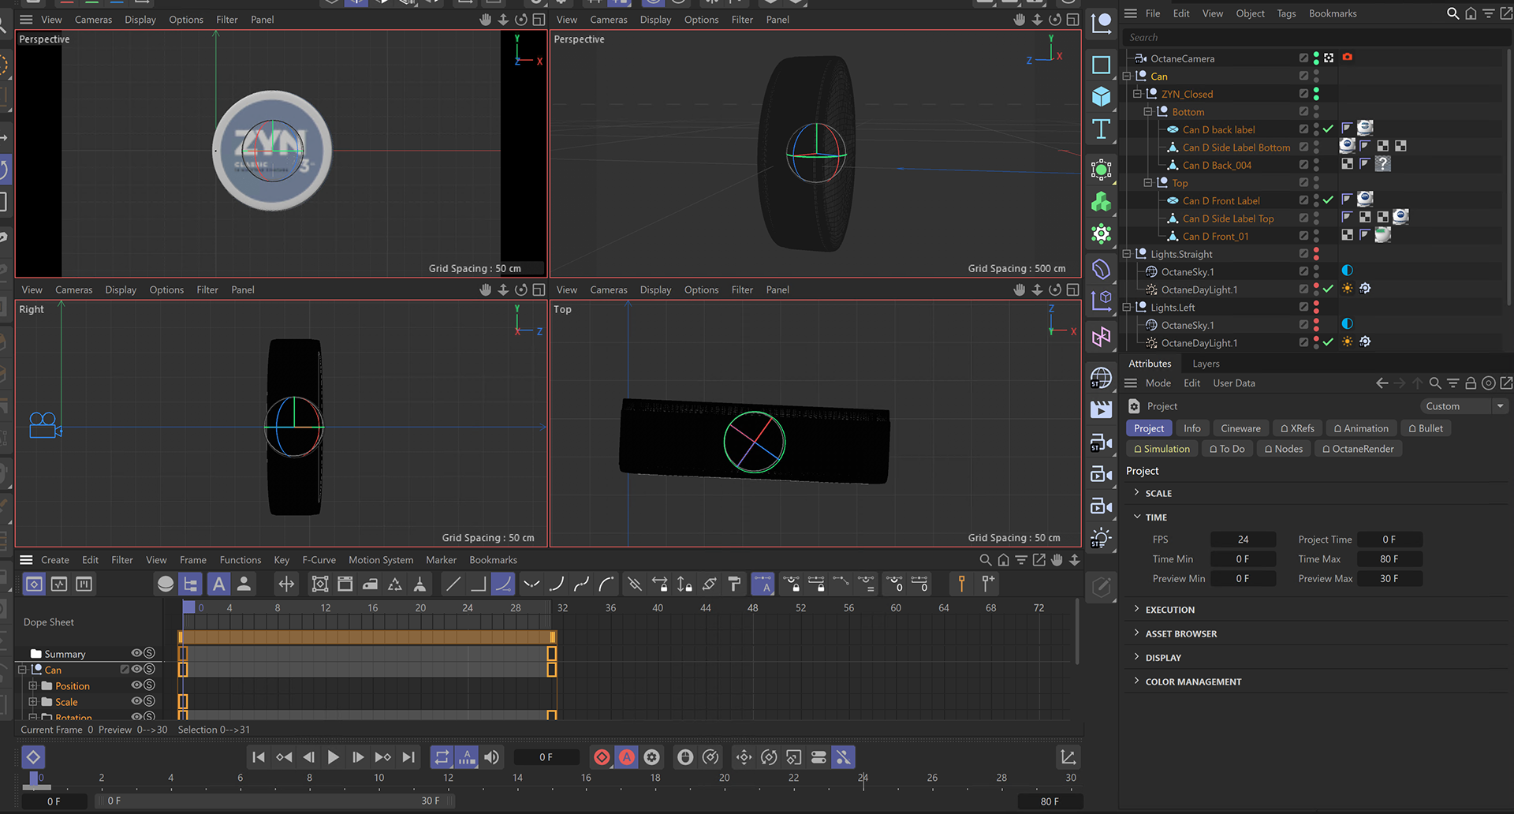This screenshot has height=814, width=1514.
Task: Click the Rectangle spline icon
Action: point(1101,65)
